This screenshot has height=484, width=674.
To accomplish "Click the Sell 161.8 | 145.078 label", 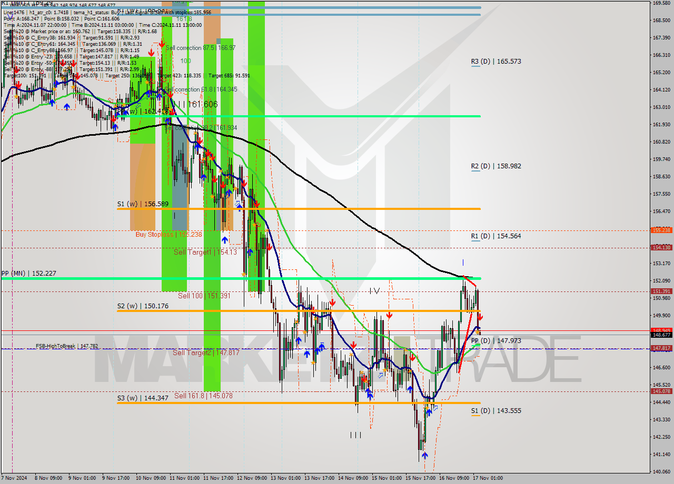I will [x=203, y=396].
